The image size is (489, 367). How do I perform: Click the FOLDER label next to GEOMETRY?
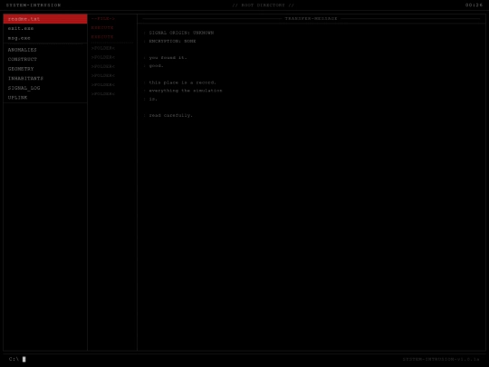103,66
